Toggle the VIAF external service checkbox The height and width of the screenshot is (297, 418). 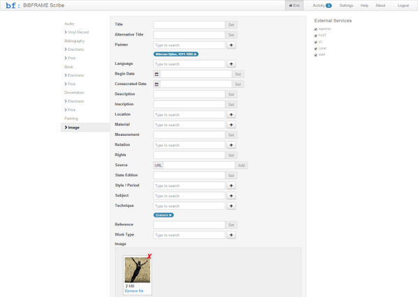315,55
